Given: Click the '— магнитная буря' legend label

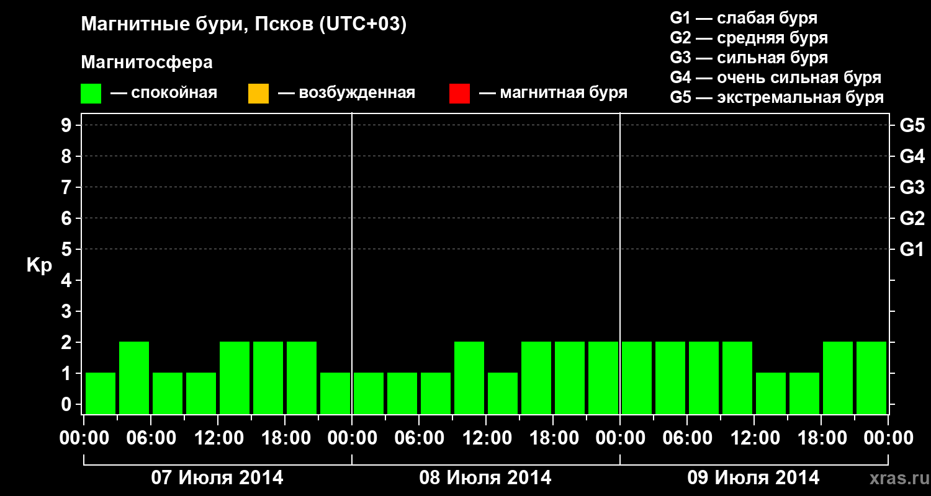Looking at the screenshot, I should coord(553,93).
